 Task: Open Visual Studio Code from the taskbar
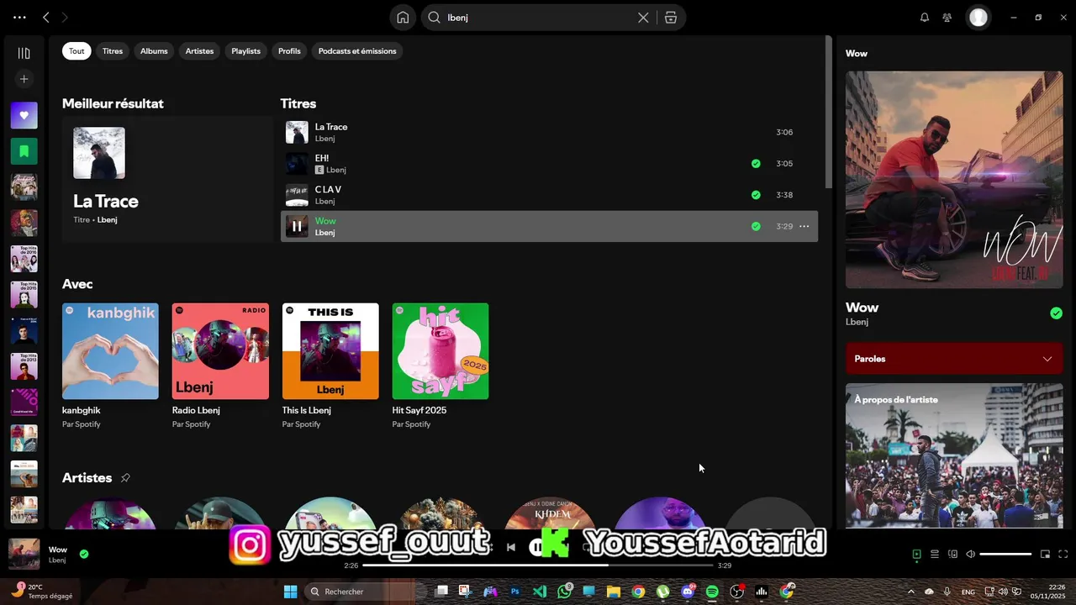[540, 592]
